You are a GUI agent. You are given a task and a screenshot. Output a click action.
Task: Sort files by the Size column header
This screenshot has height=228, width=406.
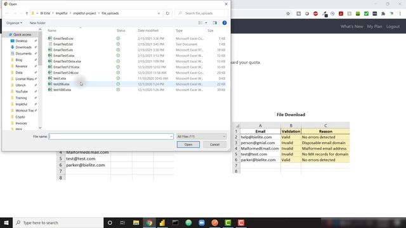tap(210, 30)
